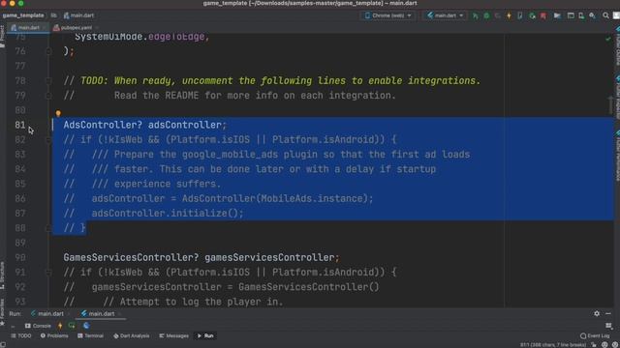Click the Flutter Hot Reload lightning icon

coord(509,15)
